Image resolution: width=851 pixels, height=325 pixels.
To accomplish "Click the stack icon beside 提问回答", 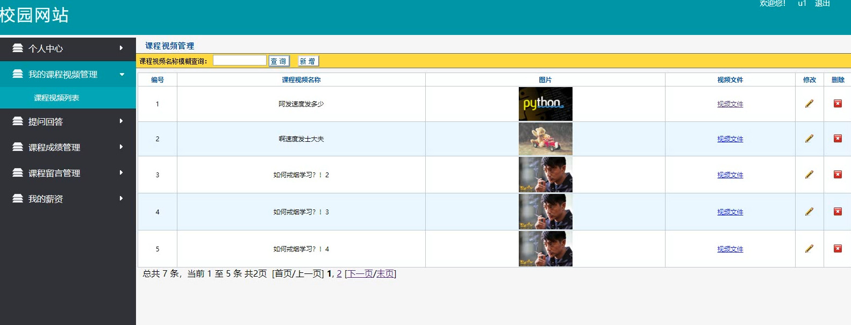I will 18,121.
